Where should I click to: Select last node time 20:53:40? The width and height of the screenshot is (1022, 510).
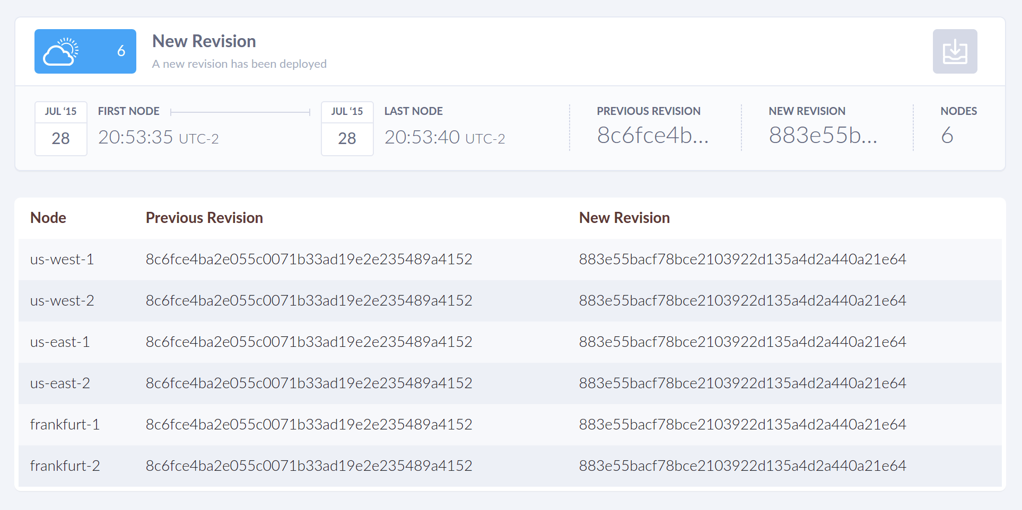pyautogui.click(x=422, y=137)
